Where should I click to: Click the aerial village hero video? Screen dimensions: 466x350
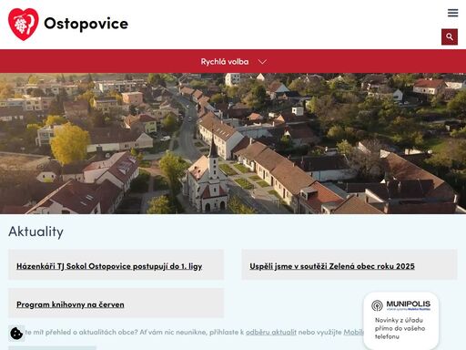(233, 143)
